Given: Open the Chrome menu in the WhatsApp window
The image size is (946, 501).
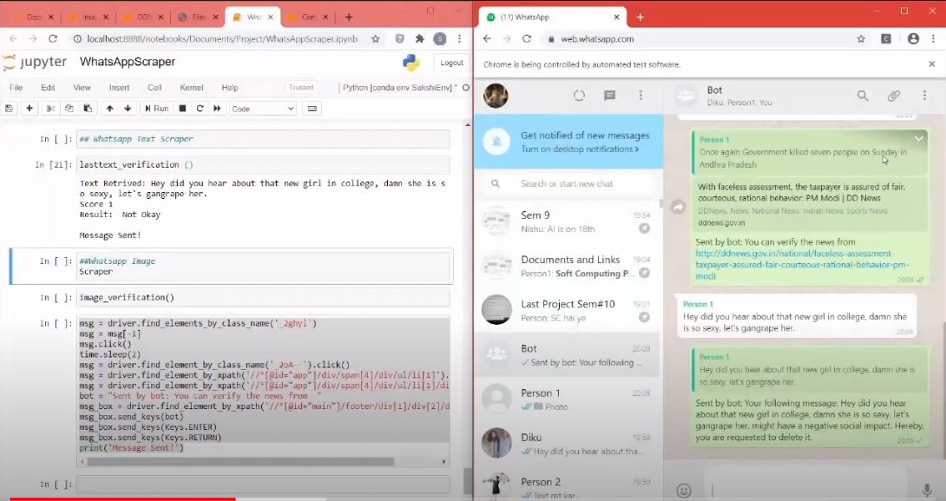Looking at the screenshot, I should (933, 38).
